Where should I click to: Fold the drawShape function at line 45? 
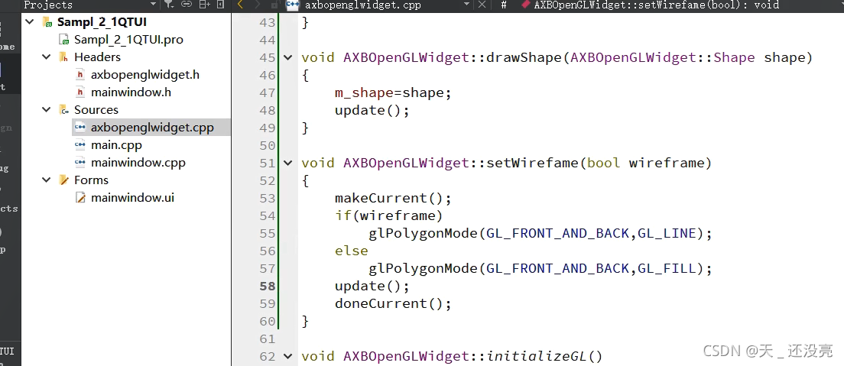tap(288, 57)
